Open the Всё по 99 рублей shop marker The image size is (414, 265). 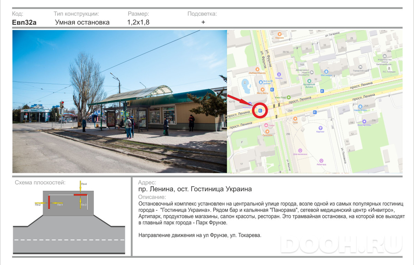point(260,81)
